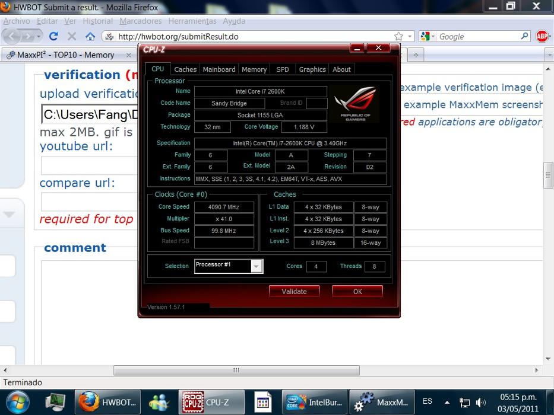The image size is (554, 415).
Task: Open Marcadores menu
Action: pos(140,21)
